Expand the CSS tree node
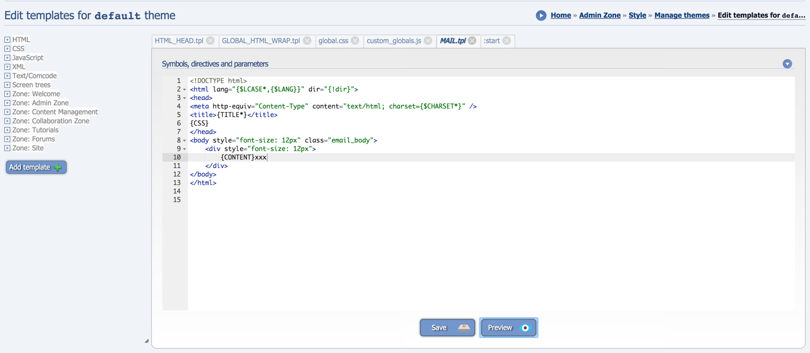This screenshot has height=353, width=810. 7,49
